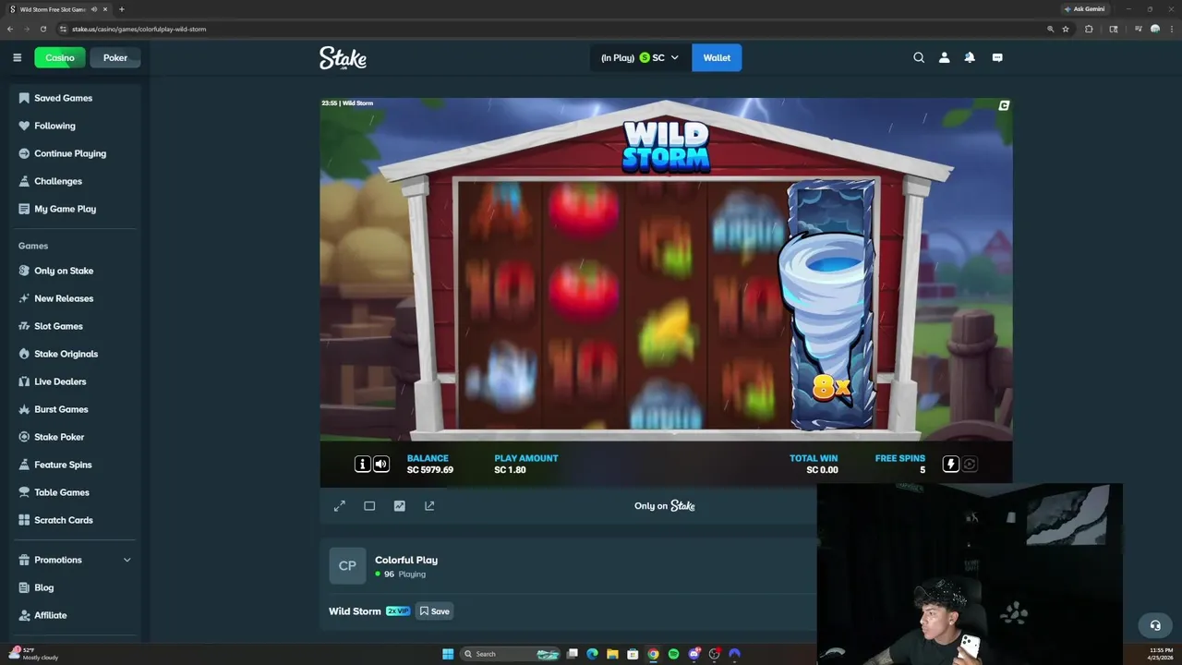Expand the Promotions section
This screenshot has height=665, width=1182.
(74, 560)
